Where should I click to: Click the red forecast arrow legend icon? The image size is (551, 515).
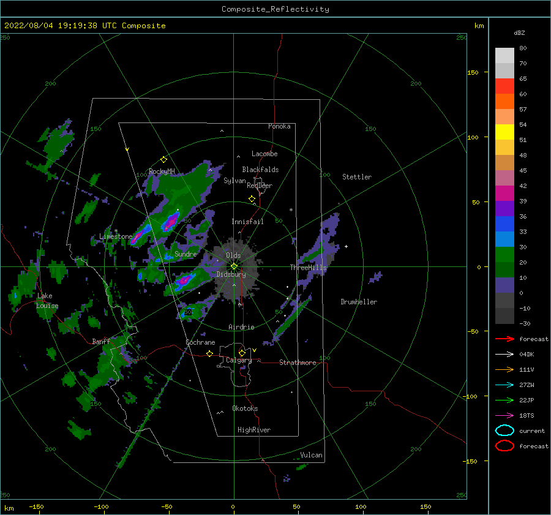click(504, 339)
